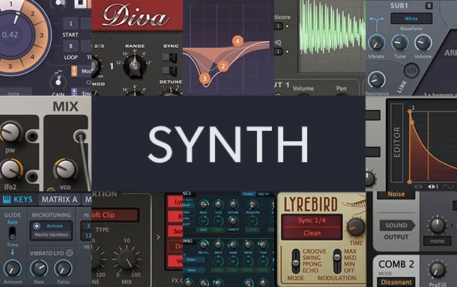This screenshot has width=457, height=287.
Task: Click the SOUND output button
Action: (397, 226)
